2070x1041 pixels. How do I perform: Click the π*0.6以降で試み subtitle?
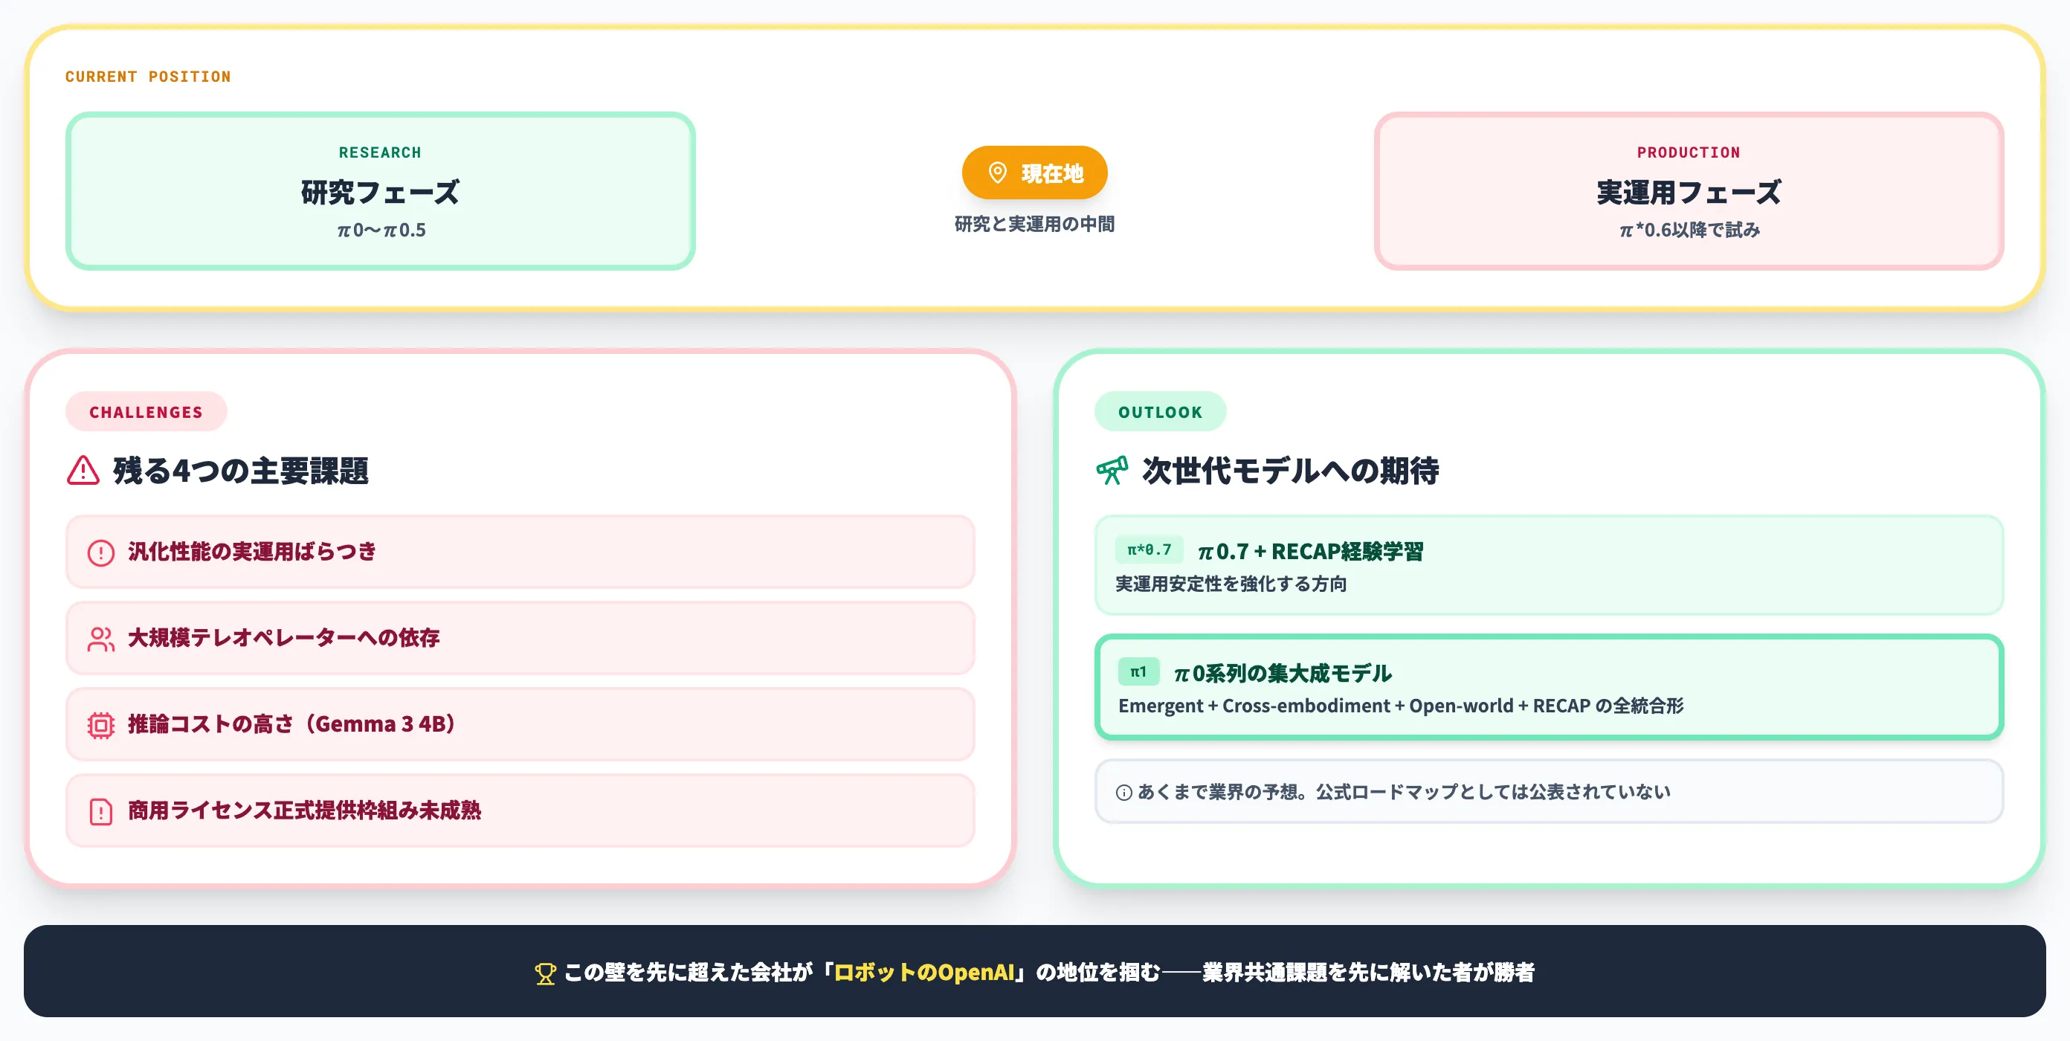[1689, 230]
